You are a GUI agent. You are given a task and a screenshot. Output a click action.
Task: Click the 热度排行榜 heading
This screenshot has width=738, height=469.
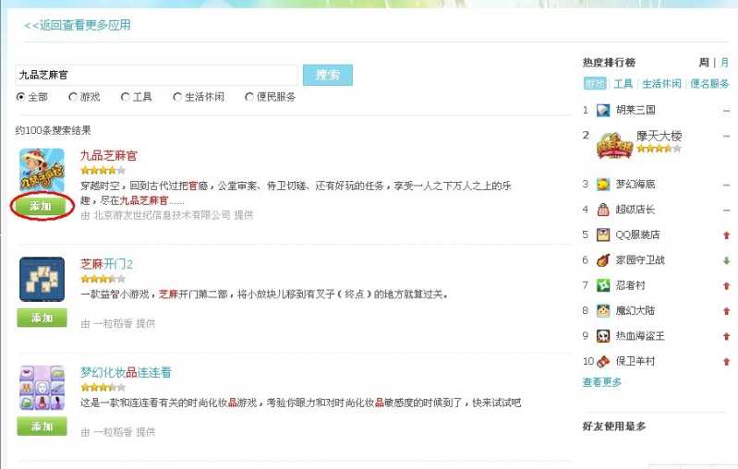click(609, 62)
